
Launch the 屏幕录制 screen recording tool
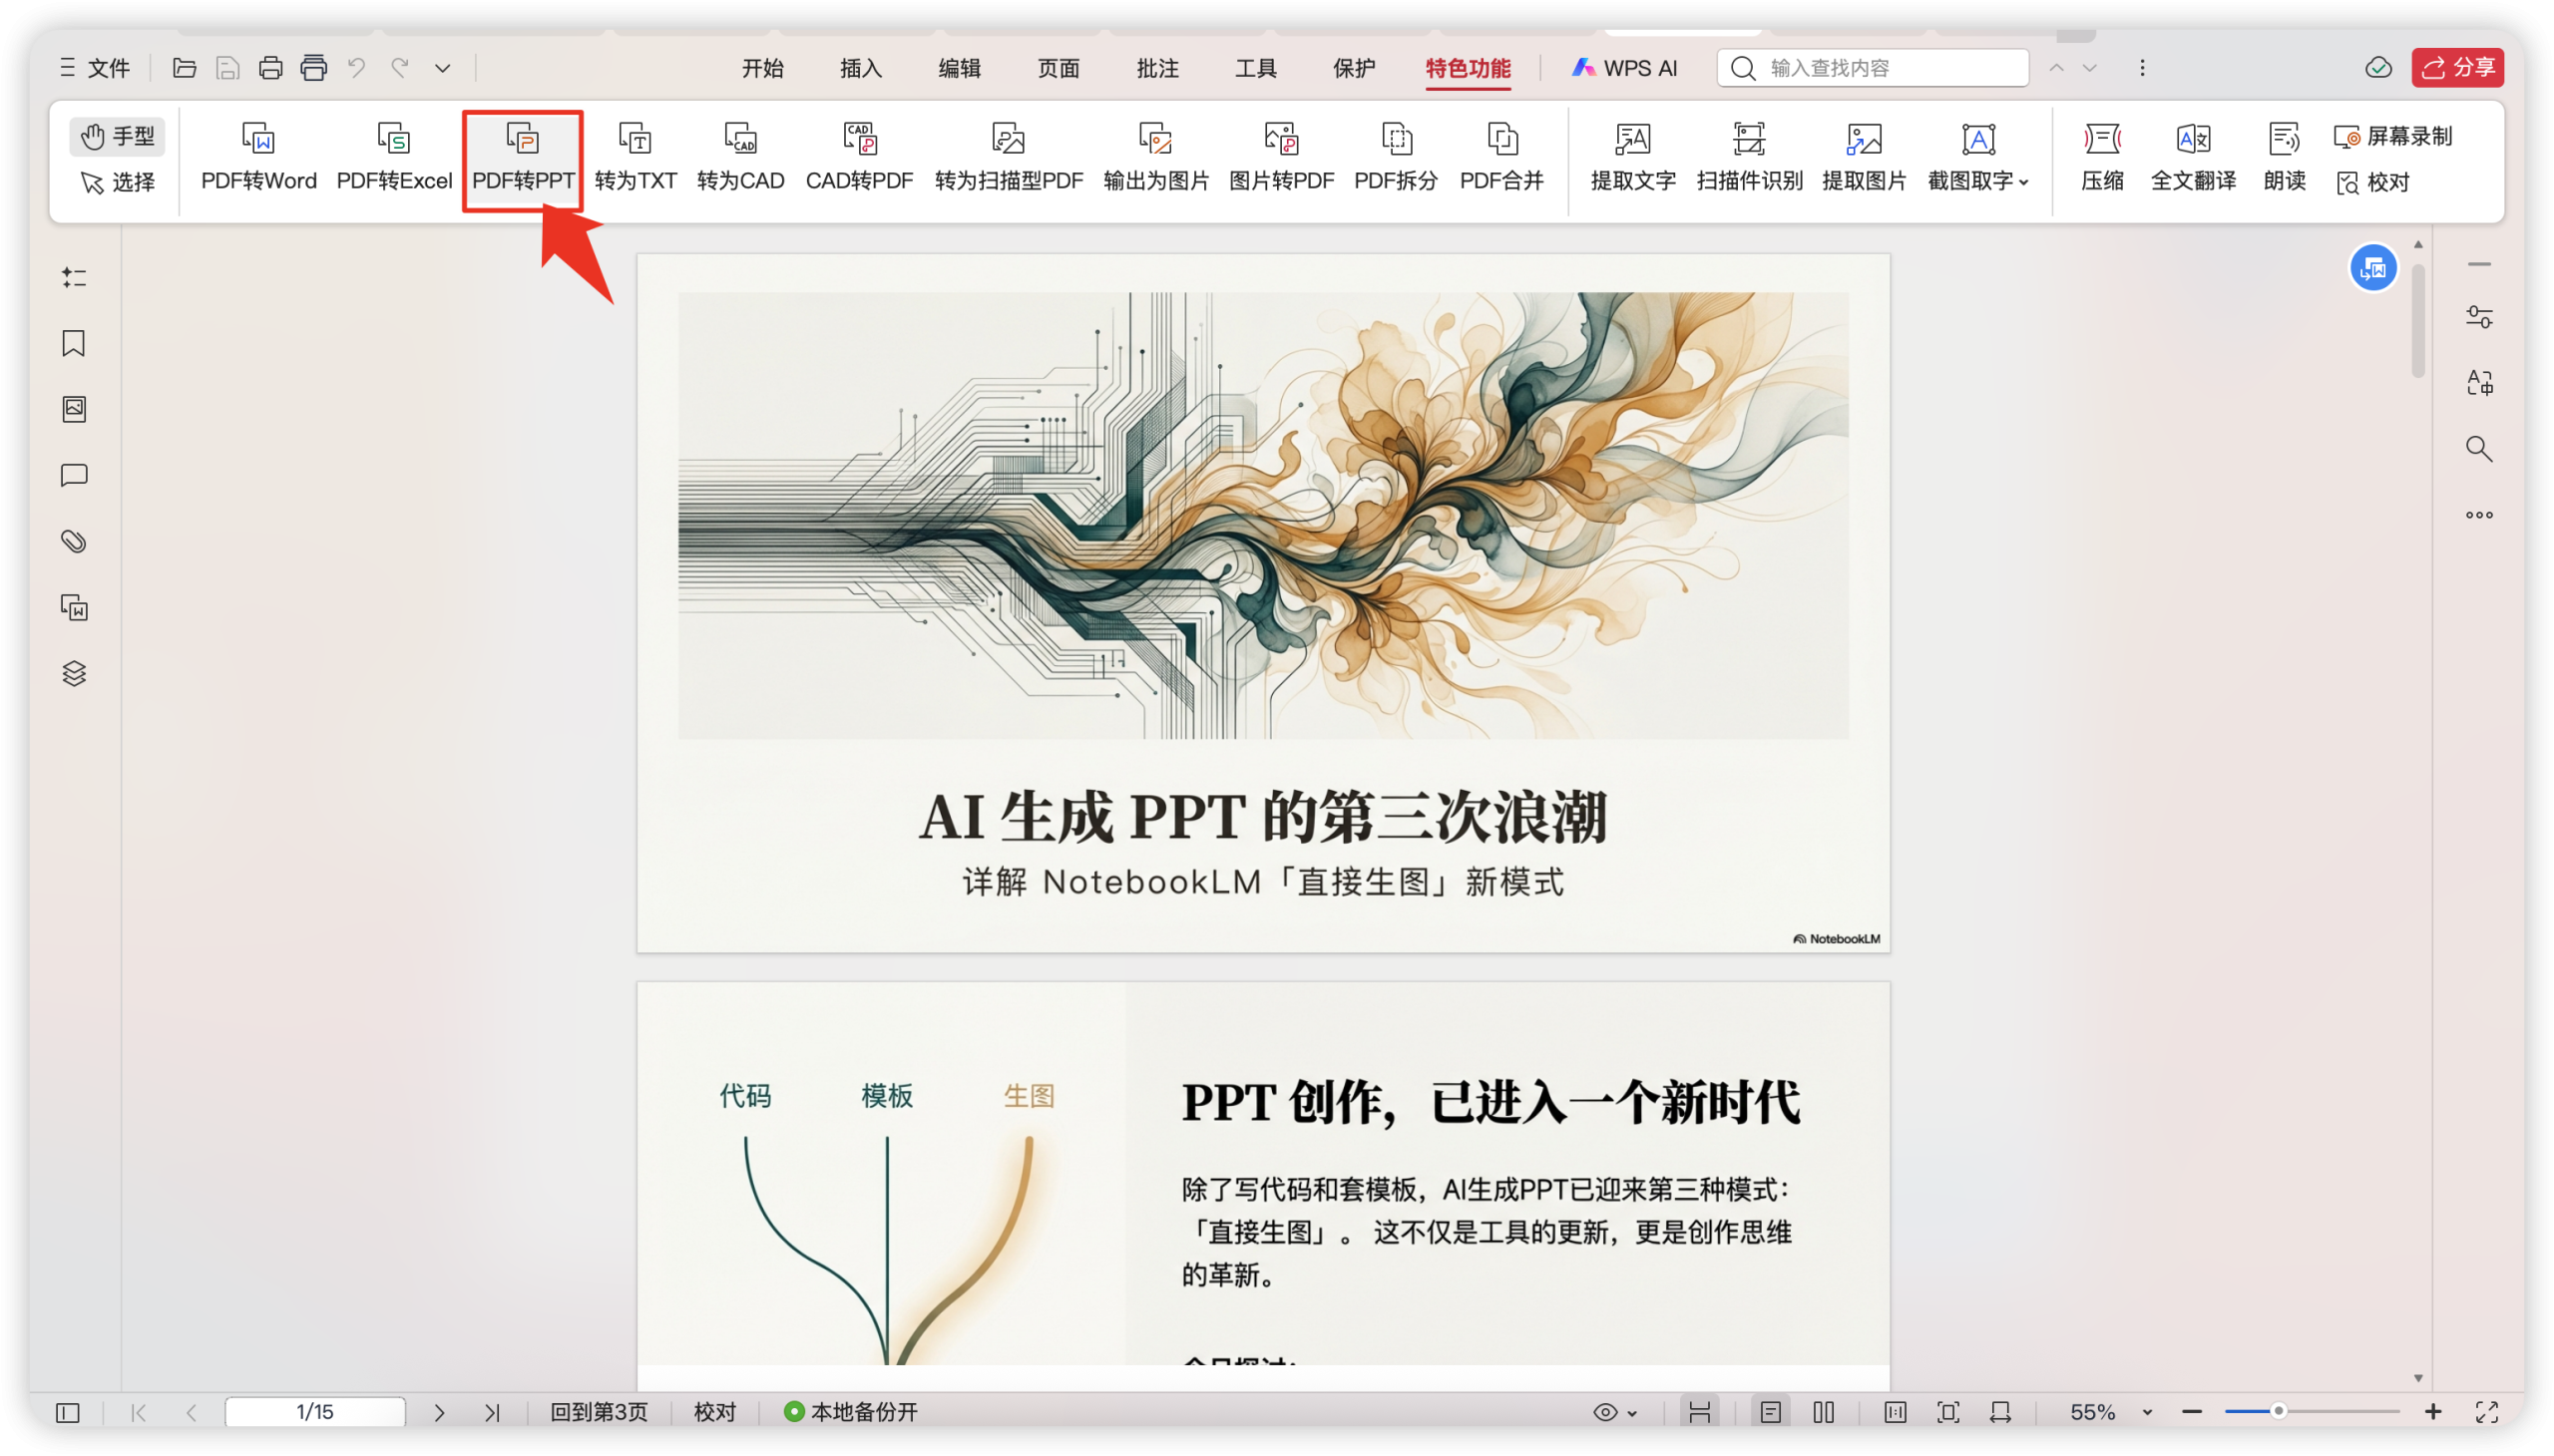(x=2395, y=135)
